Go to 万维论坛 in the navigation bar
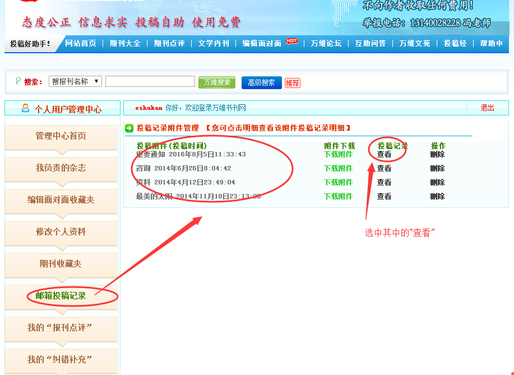This screenshot has width=514, height=375. click(x=326, y=44)
